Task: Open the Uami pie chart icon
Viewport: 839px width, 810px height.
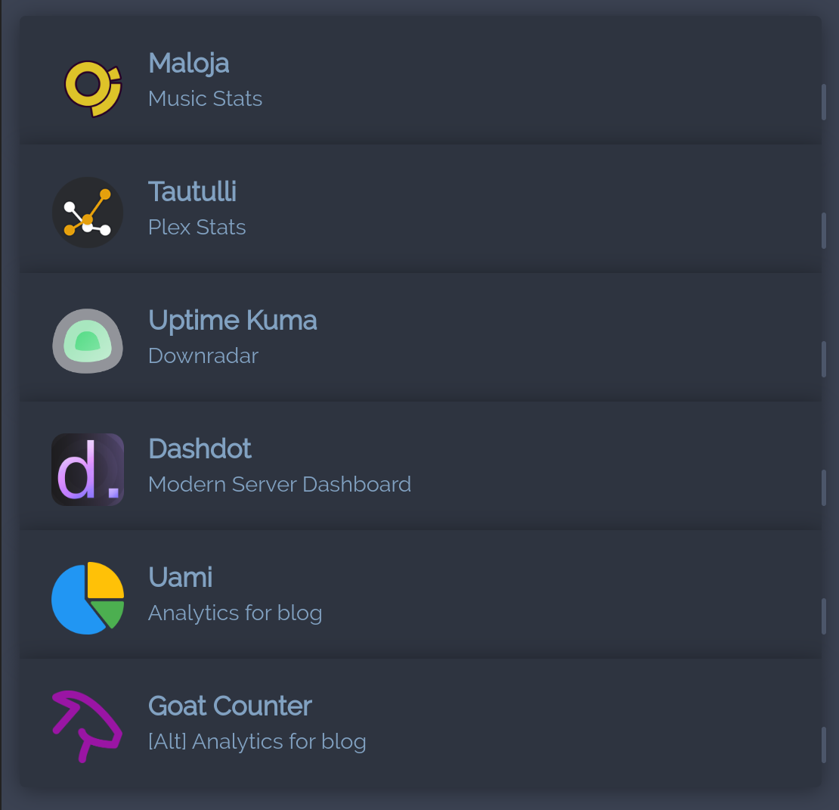Action: coord(88,598)
